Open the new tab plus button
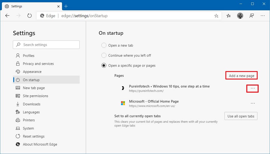 coord(66,6)
